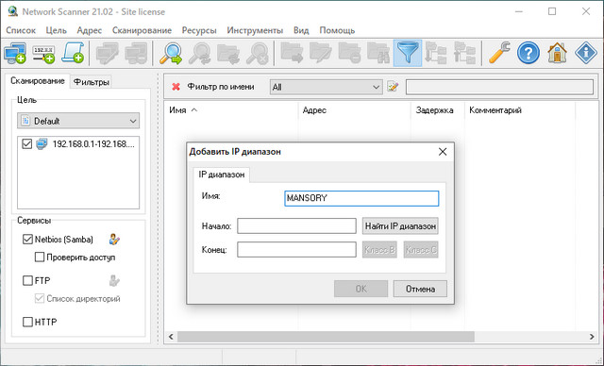Click the grayed folder with binoculars icon
The height and width of the screenshot is (366, 604).
coord(378,53)
